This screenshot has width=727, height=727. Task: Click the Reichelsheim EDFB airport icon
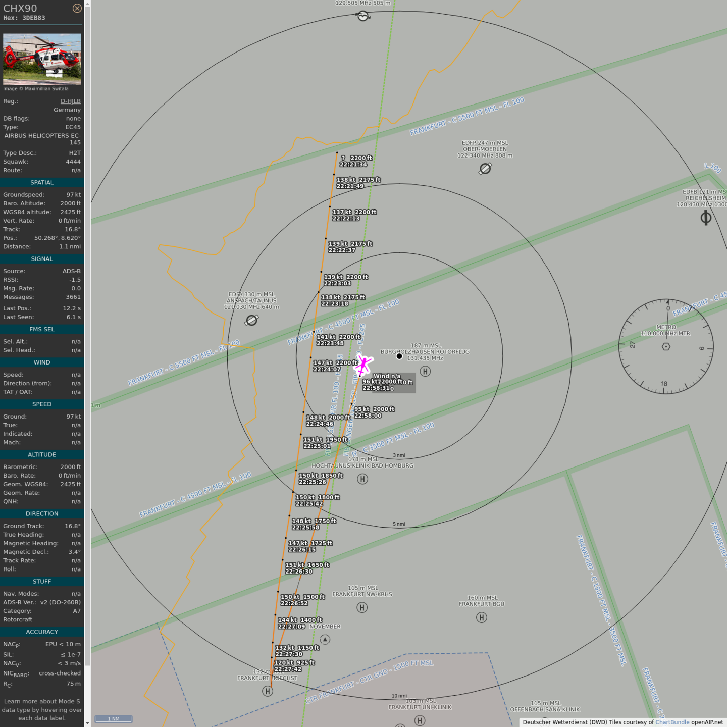tap(706, 218)
